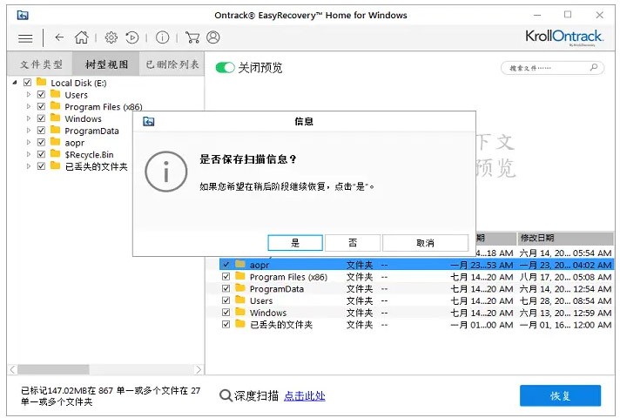
Task: Uncheck Program Files (x86) checkbox in file list
Action: click(226, 276)
